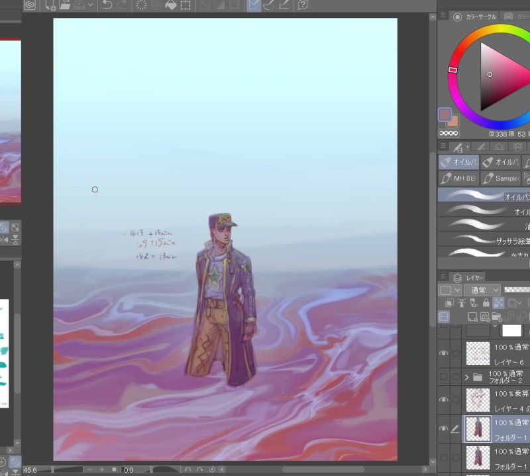Screen dimensions: 530x476
Task: Hide the レイヤー 4 multiply layer
Action: (x=443, y=400)
